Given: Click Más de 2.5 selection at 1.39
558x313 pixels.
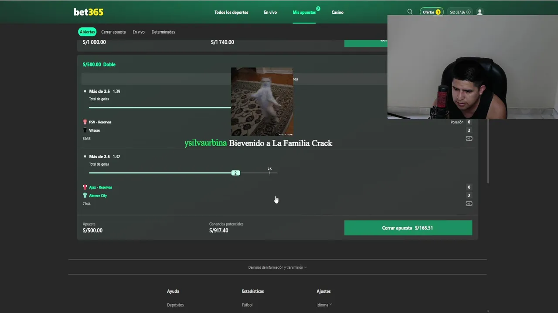Looking at the screenshot, I should (x=105, y=91).
